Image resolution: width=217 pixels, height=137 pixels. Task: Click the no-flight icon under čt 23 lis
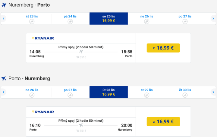coord(32,21)
